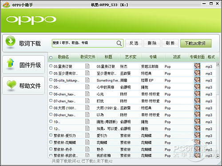Viewport: 222px width, 166px height.
Task: Check the box for 05-cilla_loktung
Action: (51, 80)
